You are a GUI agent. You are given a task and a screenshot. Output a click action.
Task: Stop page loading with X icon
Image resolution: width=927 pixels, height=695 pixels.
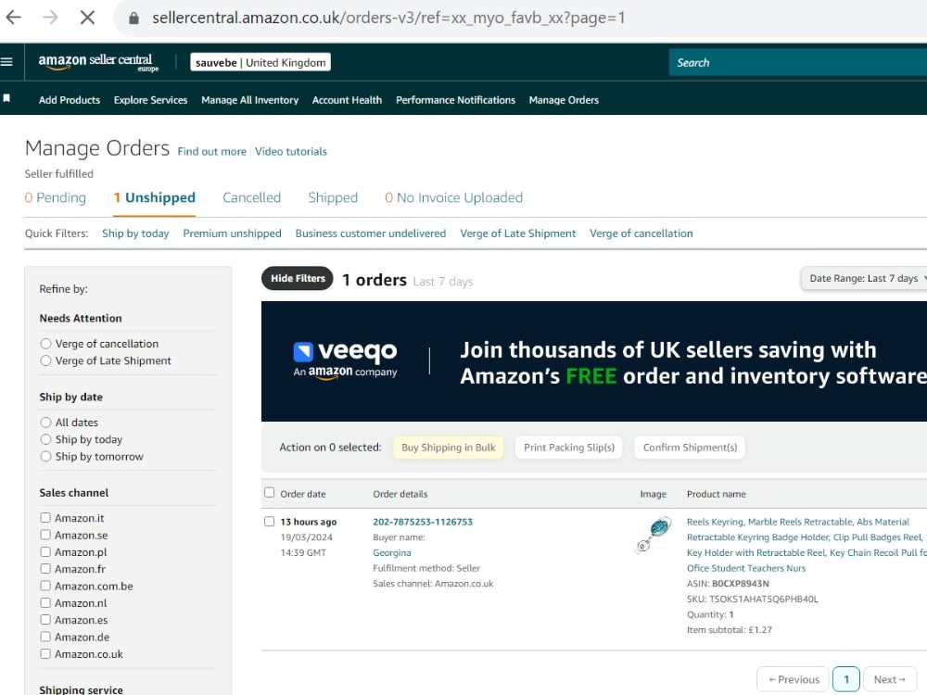pyautogui.click(x=87, y=17)
